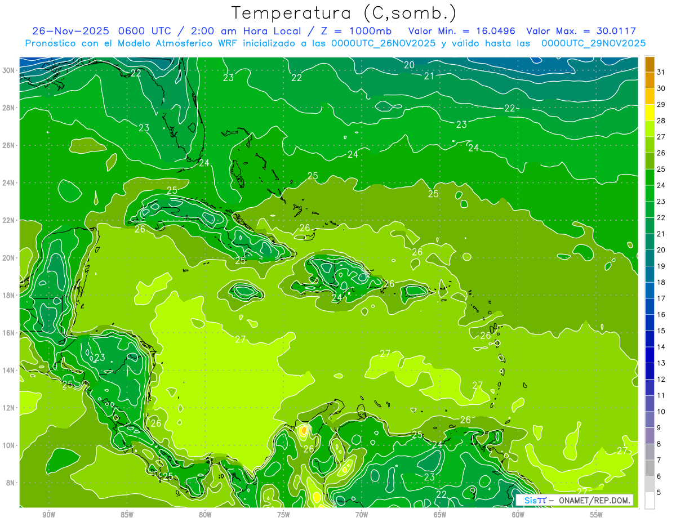
Task: Click the 26N latitude axis label
Action: click(9, 145)
